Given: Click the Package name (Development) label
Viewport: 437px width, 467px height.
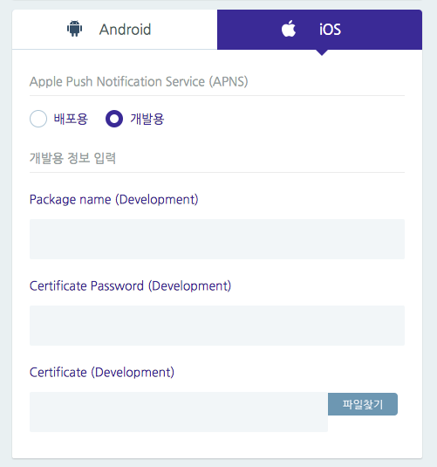Looking at the screenshot, I should pyautogui.click(x=113, y=200).
